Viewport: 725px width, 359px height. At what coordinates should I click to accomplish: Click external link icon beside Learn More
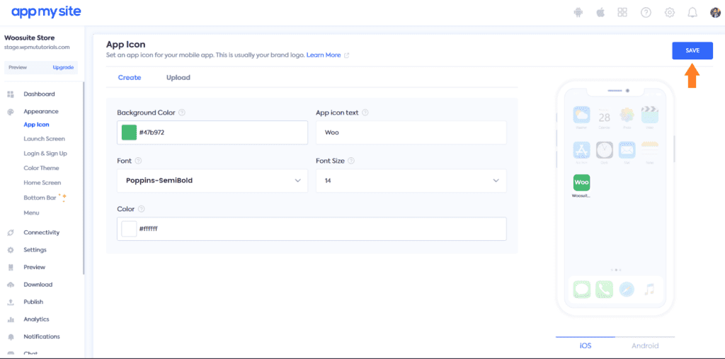point(347,55)
